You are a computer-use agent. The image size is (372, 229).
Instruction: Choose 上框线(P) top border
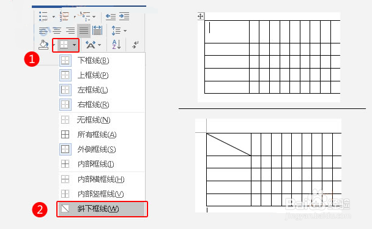tap(102, 75)
